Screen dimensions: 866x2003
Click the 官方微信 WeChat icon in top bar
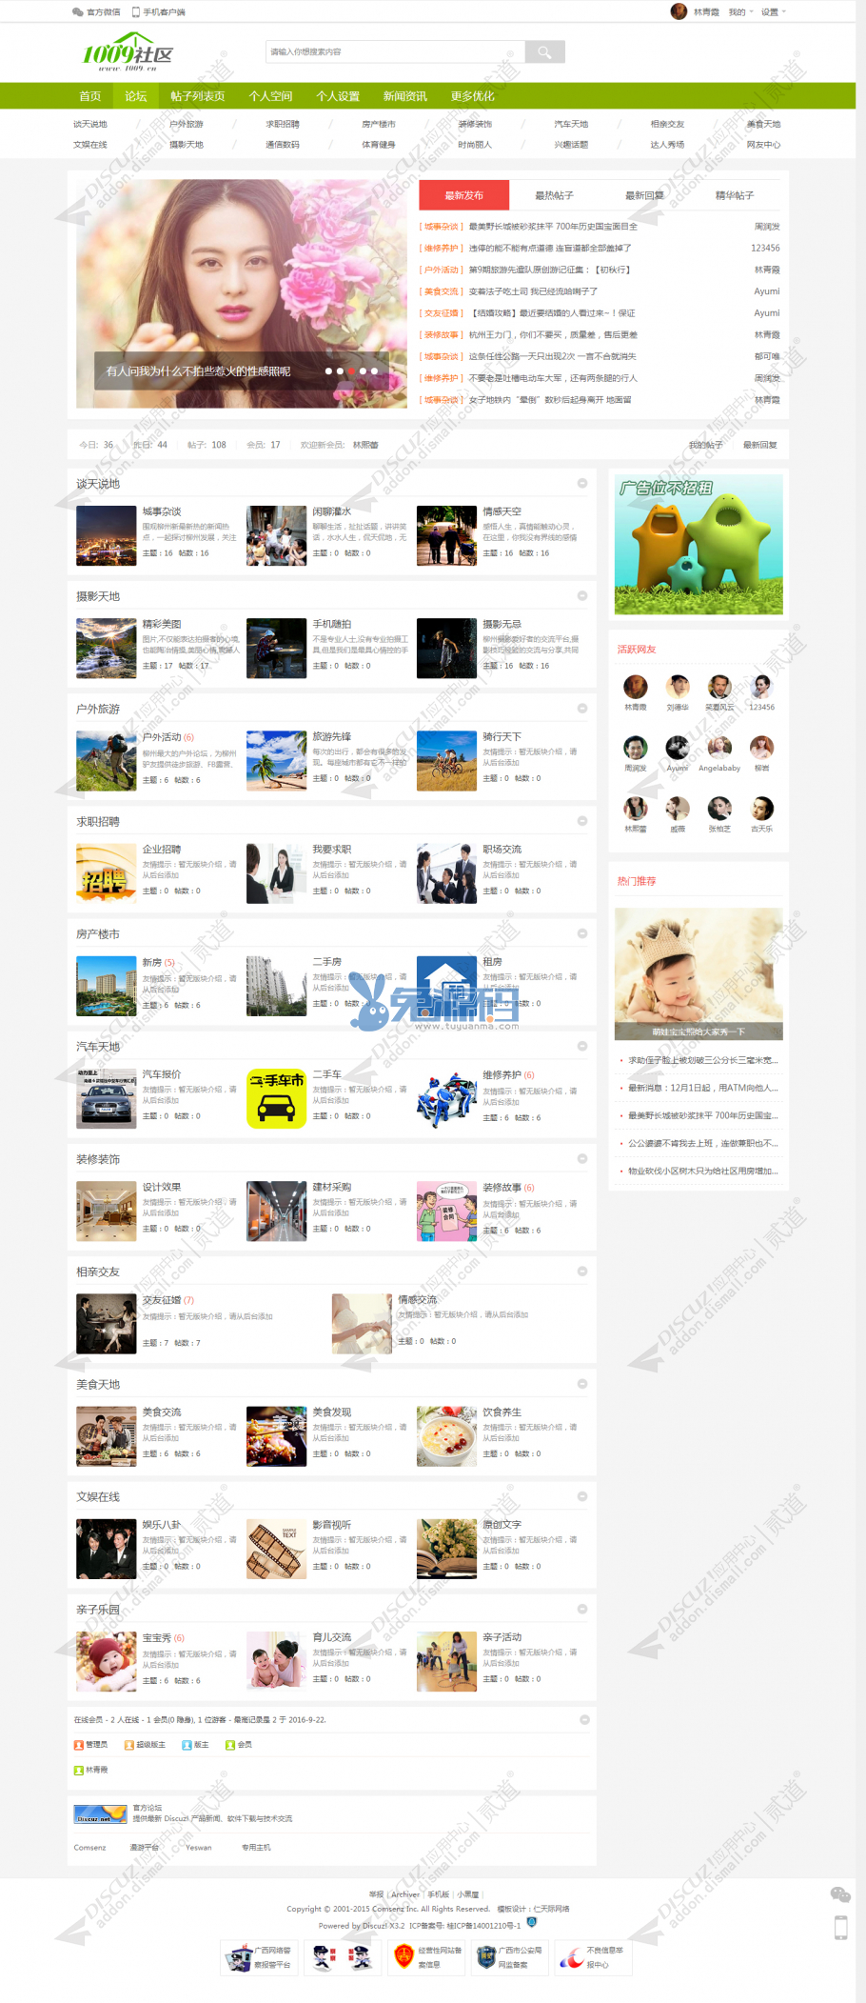[x=77, y=12]
